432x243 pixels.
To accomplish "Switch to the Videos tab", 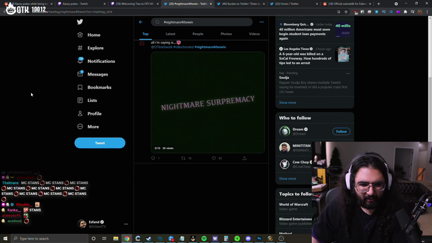I will [254, 34].
